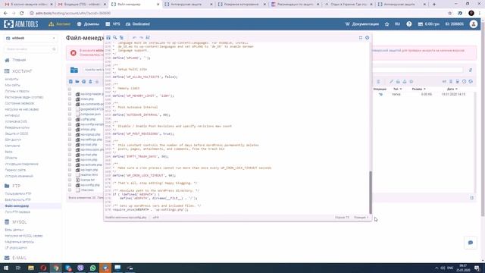Check the box next to wp-load.php
The image size is (485, 273).
click(70, 145)
